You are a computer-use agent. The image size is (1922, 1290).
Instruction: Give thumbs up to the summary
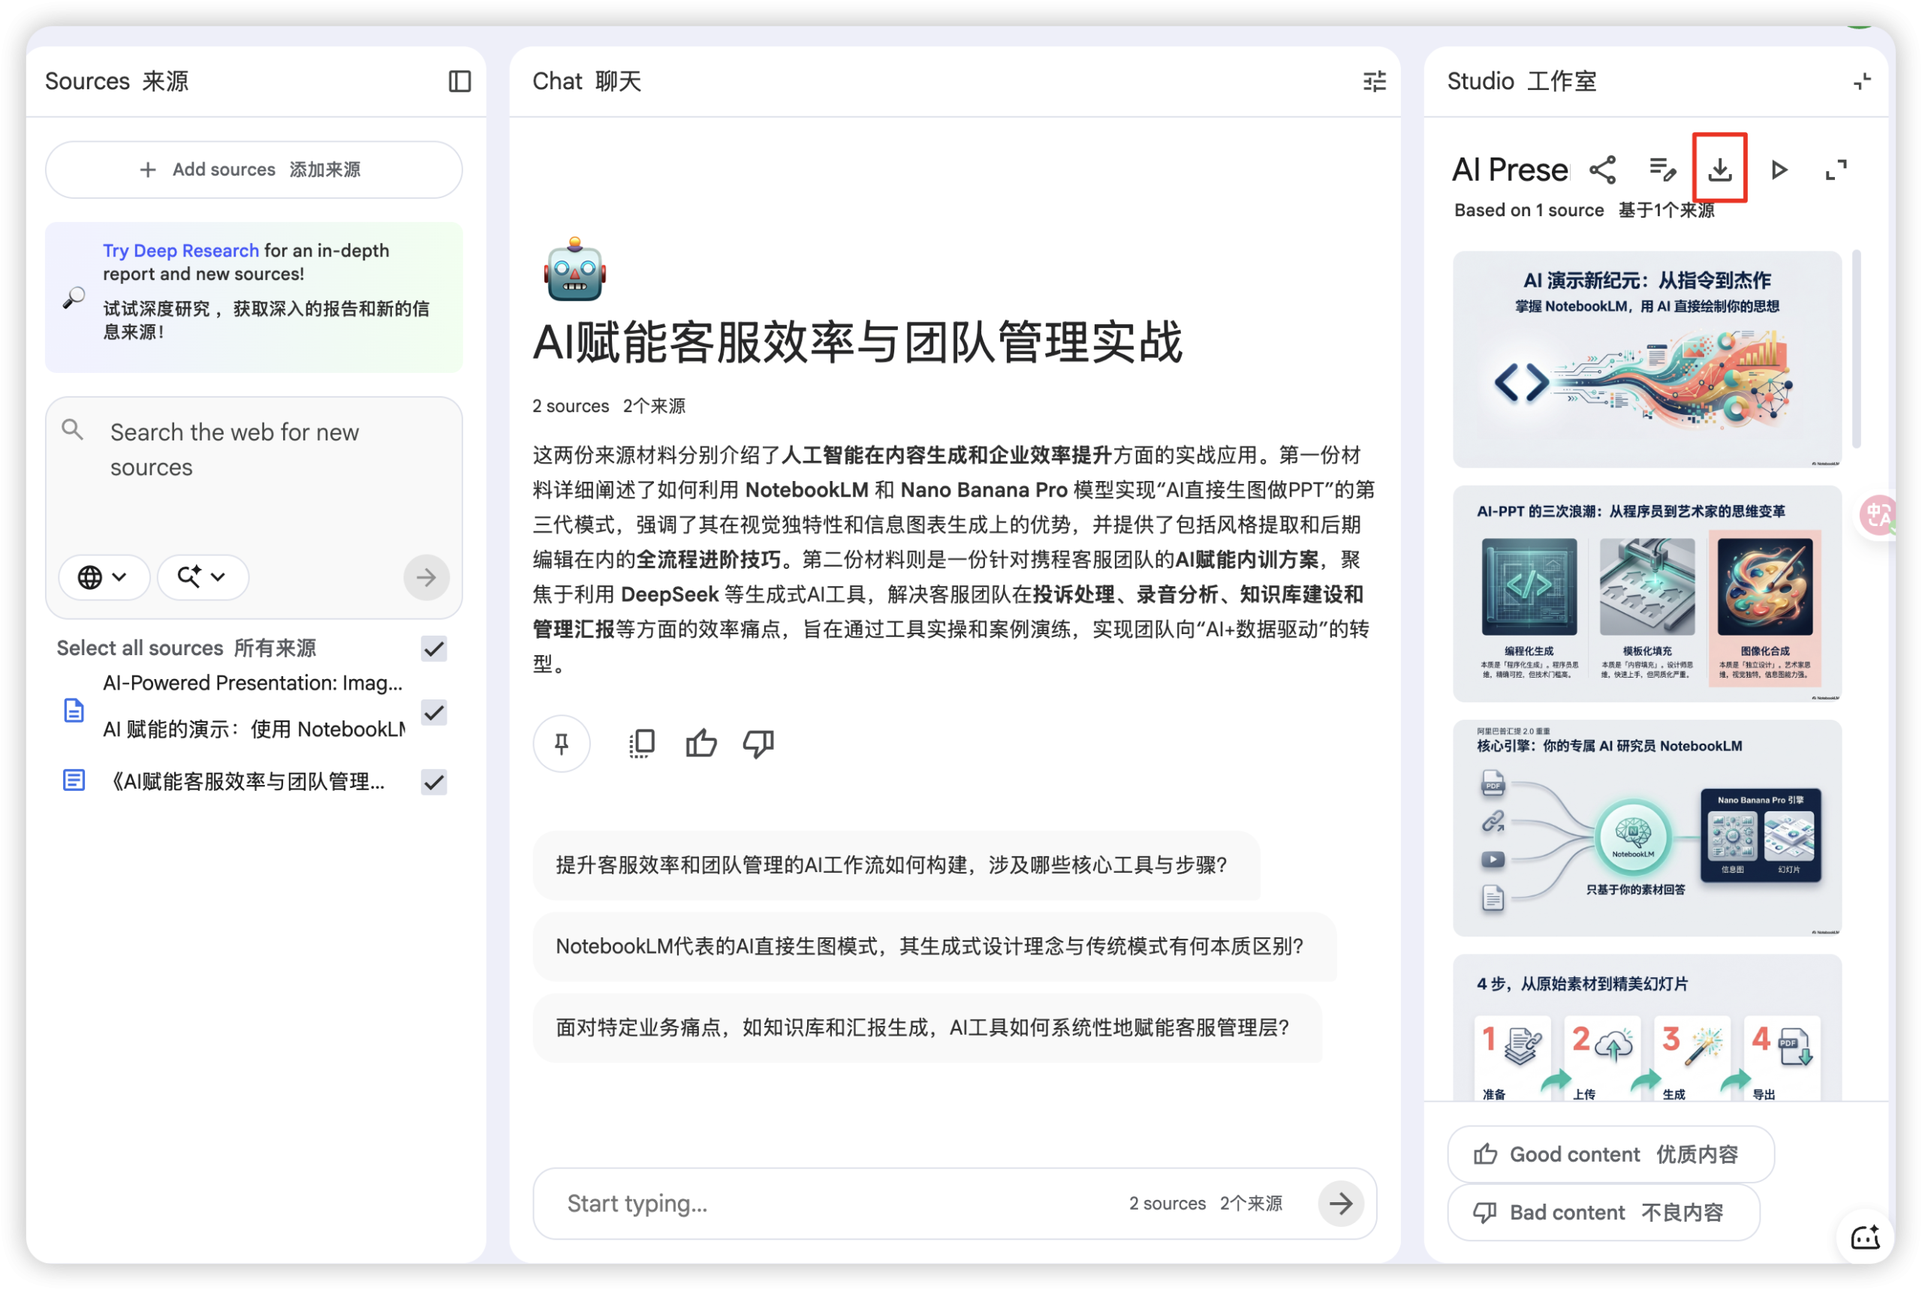coord(700,743)
